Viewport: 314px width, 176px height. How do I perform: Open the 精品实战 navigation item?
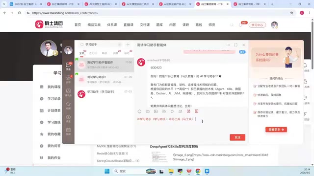[x=94, y=25]
